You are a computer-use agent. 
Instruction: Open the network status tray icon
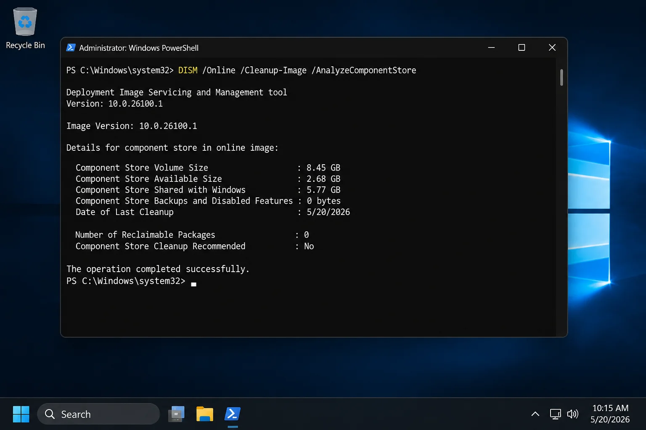555,414
